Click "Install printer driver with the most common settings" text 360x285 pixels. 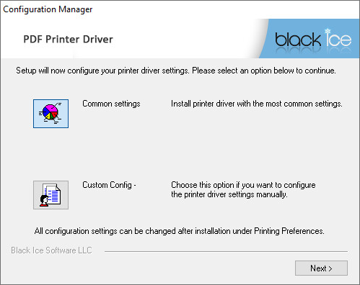(x=257, y=104)
